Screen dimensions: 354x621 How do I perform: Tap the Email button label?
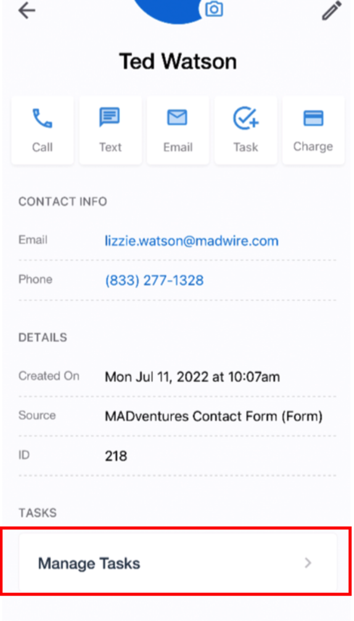point(178,147)
